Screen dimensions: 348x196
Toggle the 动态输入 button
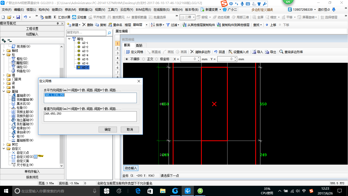coord(131,168)
